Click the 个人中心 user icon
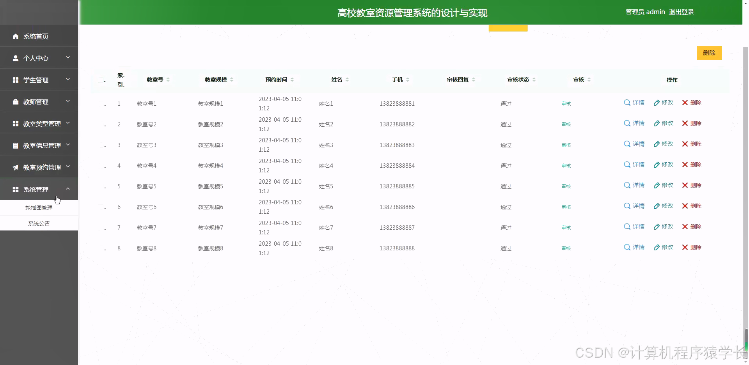This screenshot has height=365, width=749. pyautogui.click(x=16, y=58)
